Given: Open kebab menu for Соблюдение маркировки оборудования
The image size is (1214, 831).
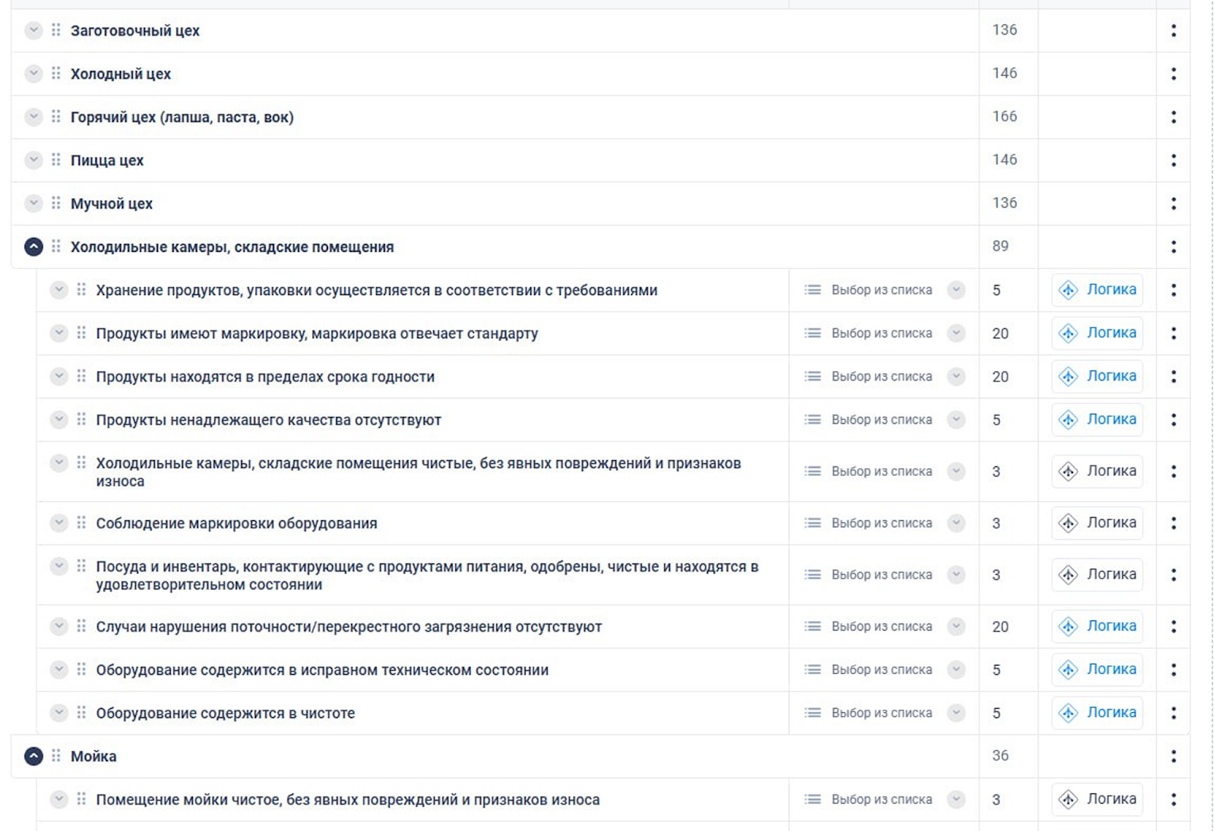Looking at the screenshot, I should [x=1173, y=523].
